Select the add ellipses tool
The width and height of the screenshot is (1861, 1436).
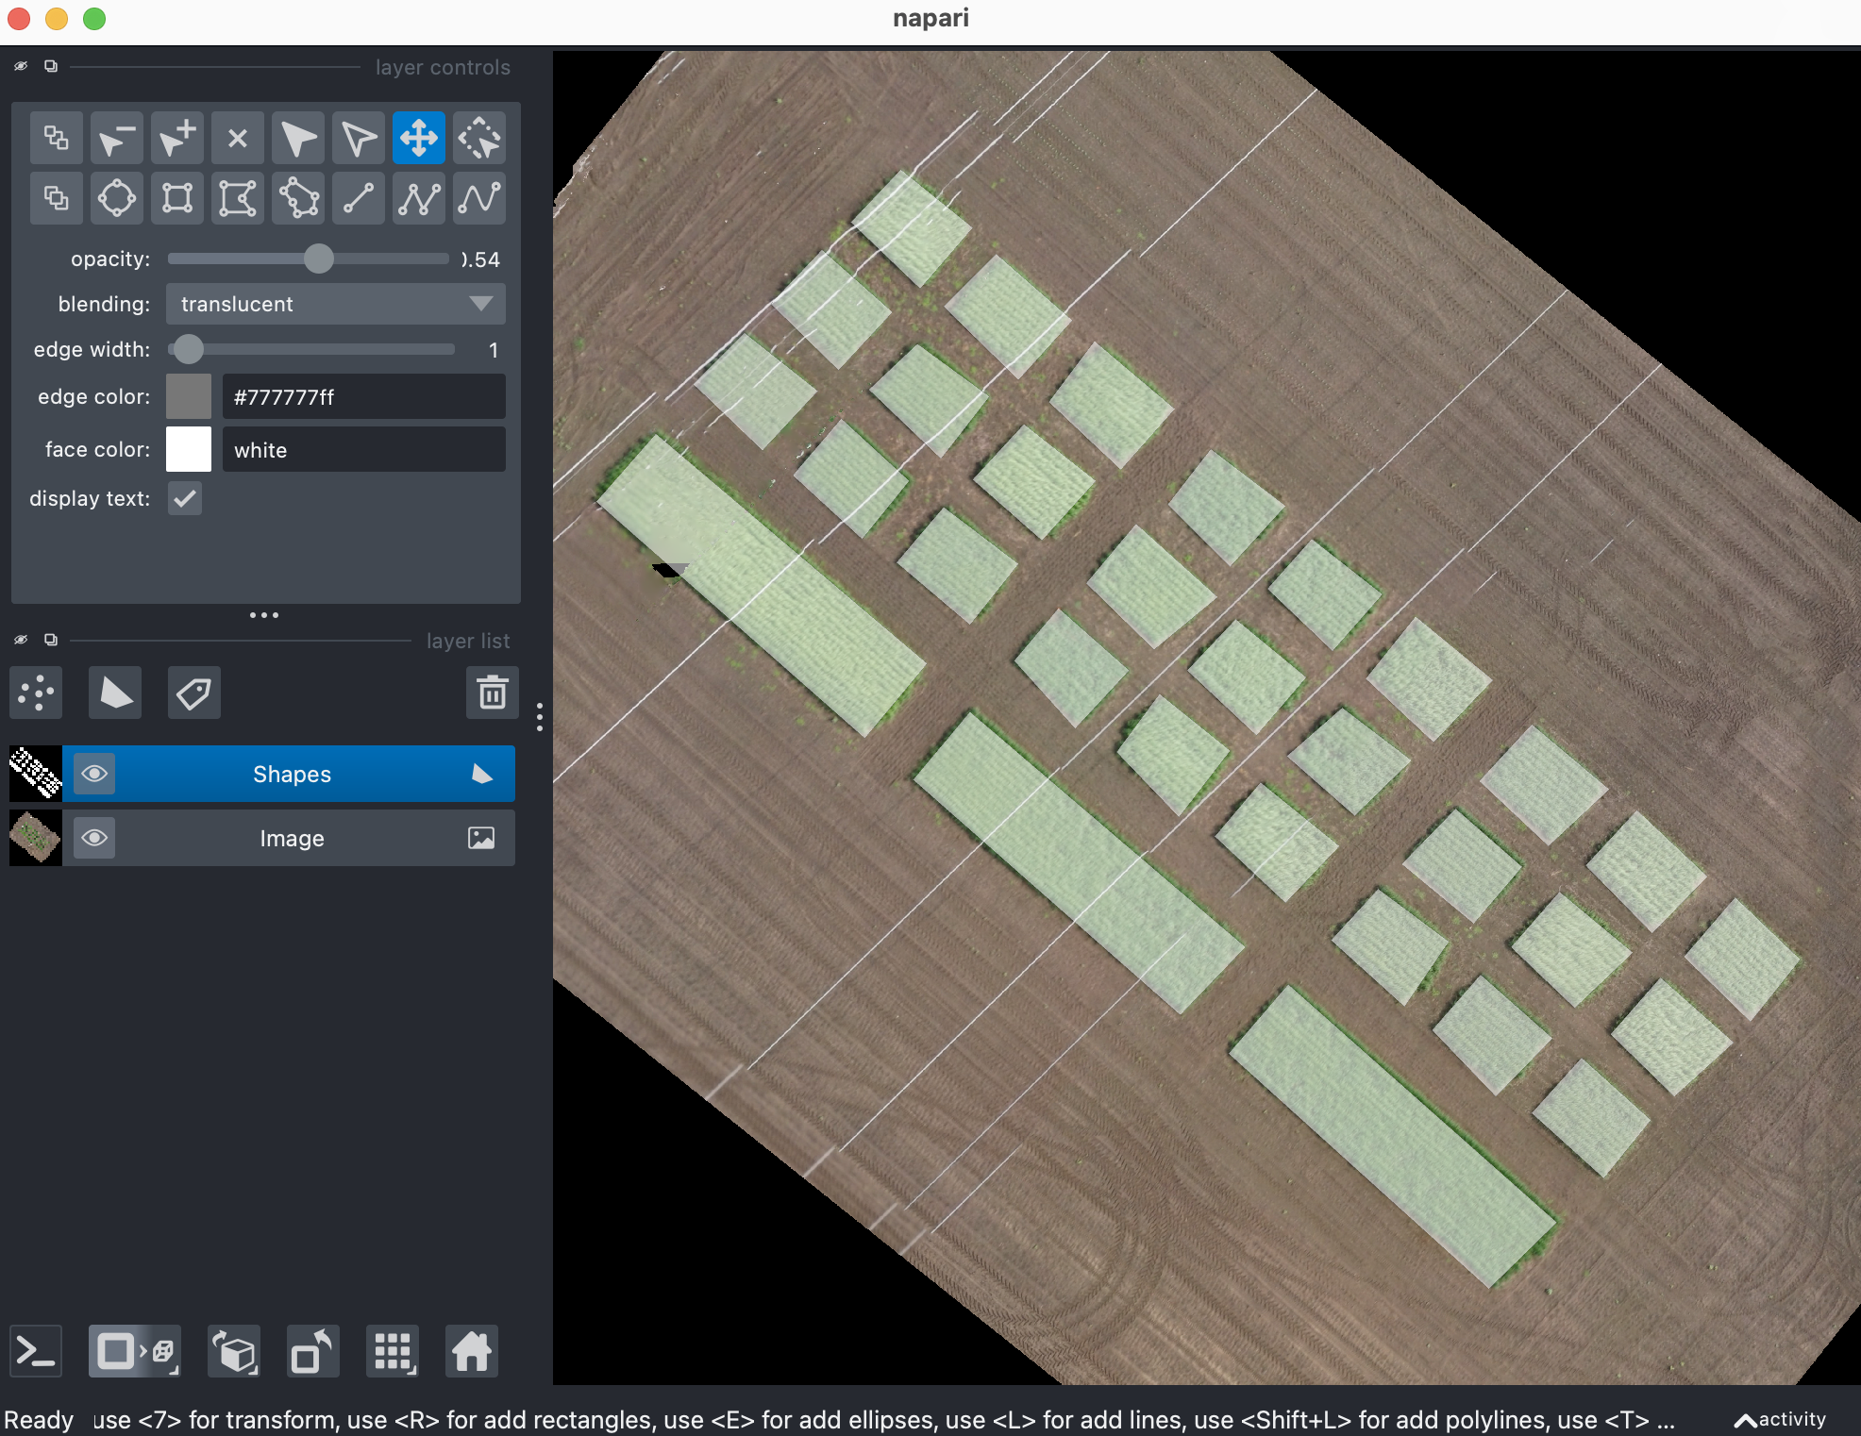(117, 198)
